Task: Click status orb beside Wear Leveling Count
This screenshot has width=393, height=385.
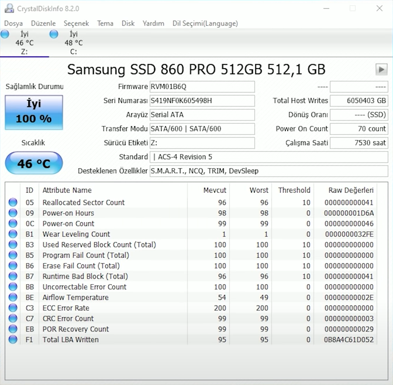Action: pos(13,234)
